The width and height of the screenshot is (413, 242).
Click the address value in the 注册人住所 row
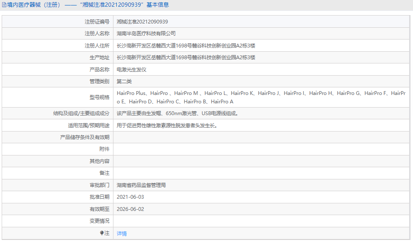click(x=186, y=45)
